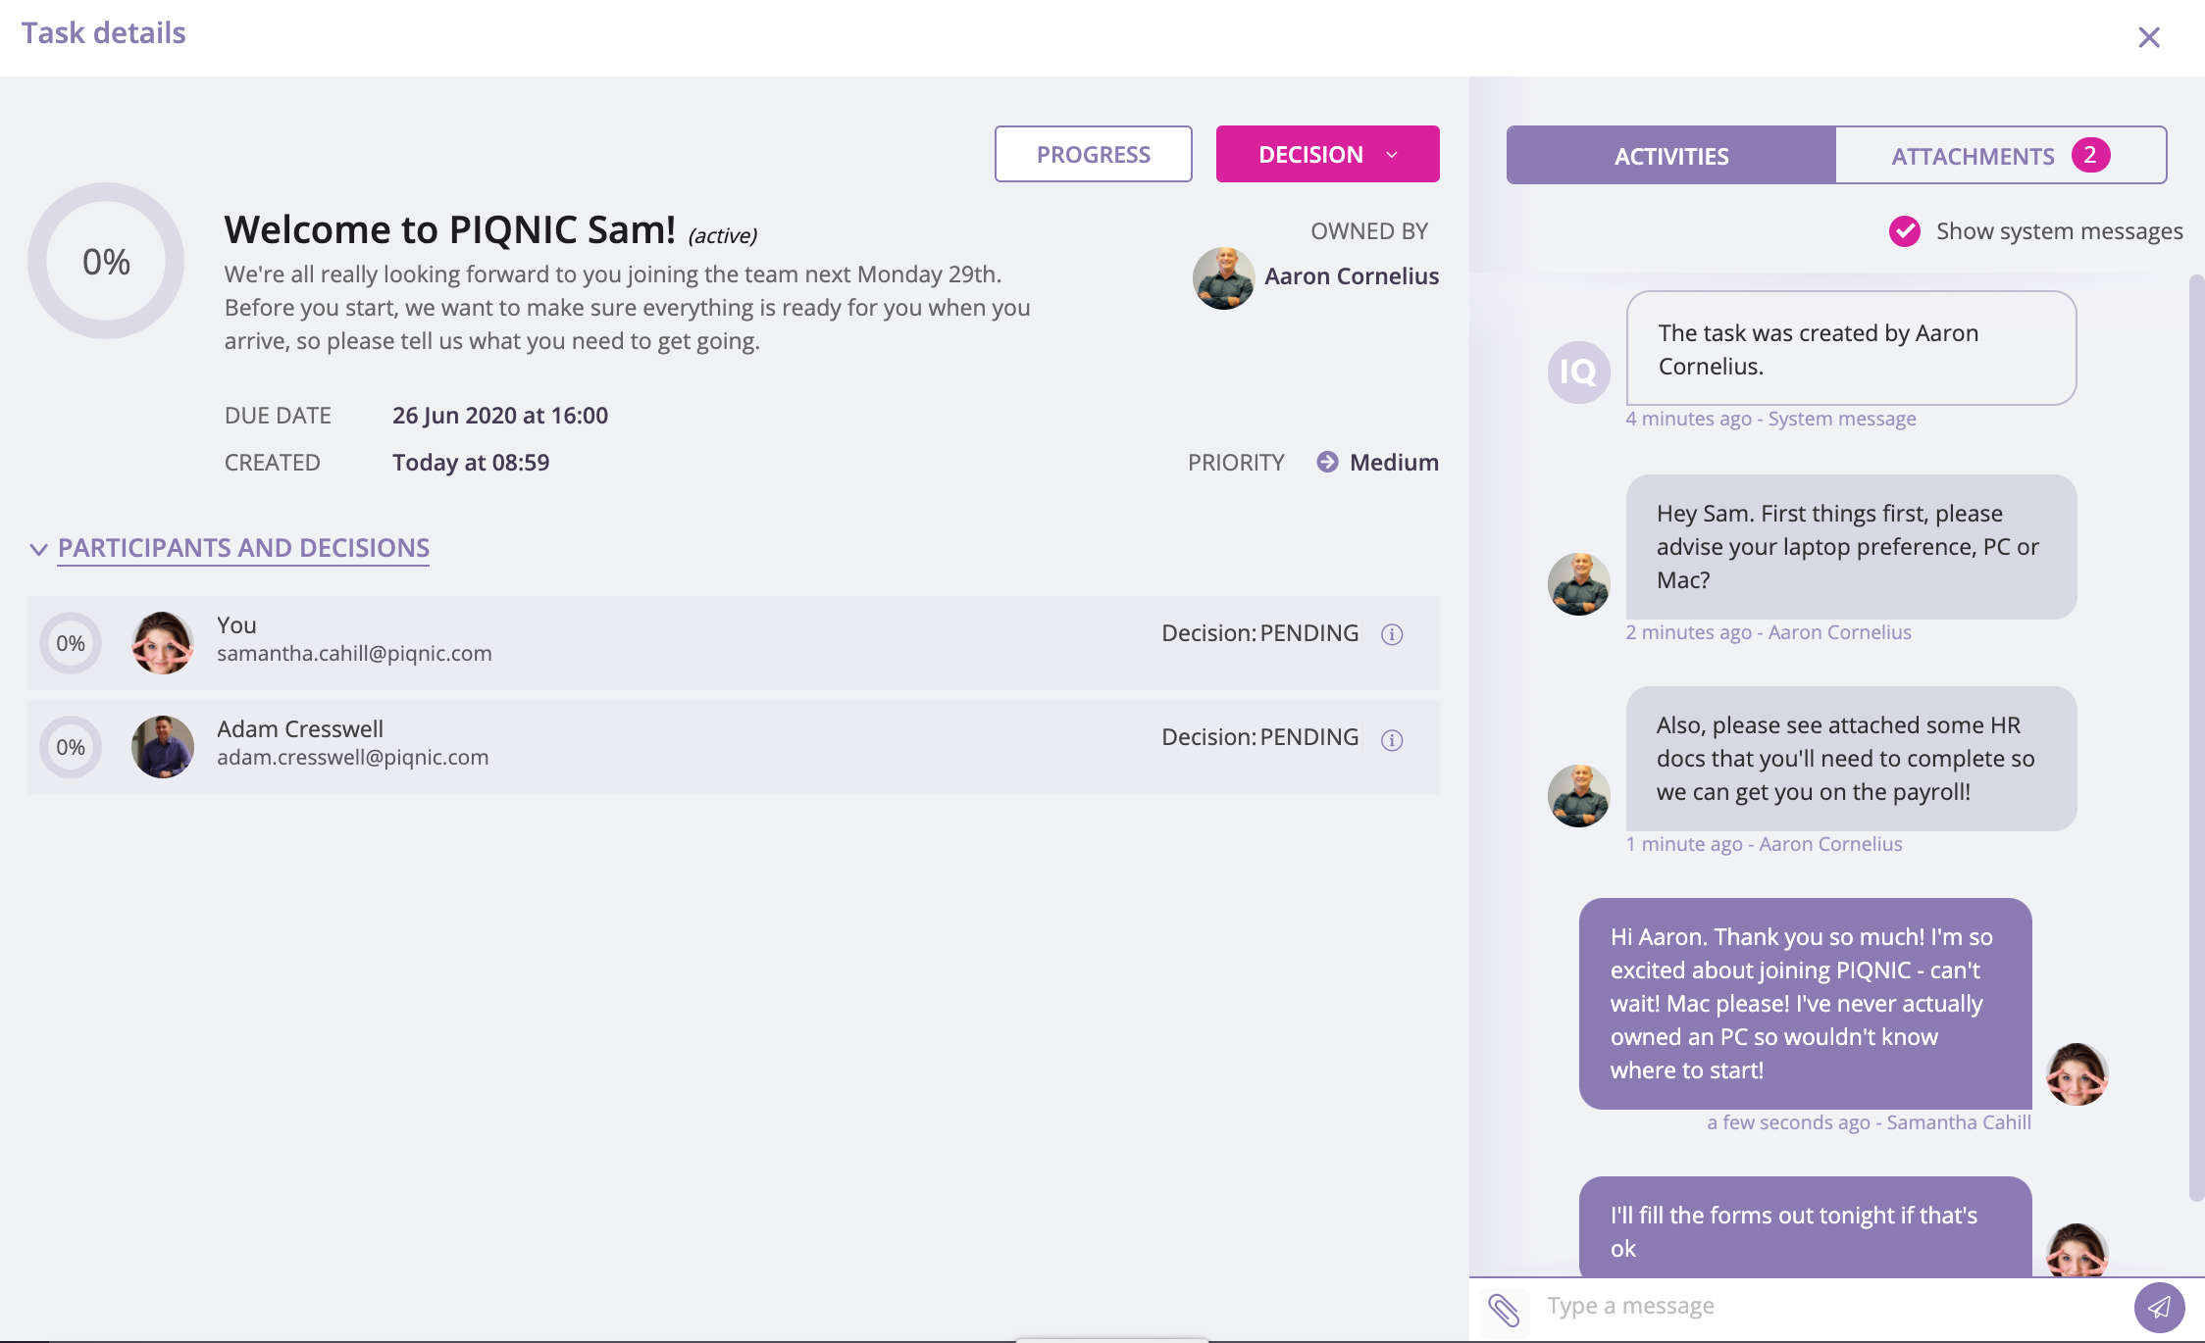Select the Activities tab

pos(1670,155)
